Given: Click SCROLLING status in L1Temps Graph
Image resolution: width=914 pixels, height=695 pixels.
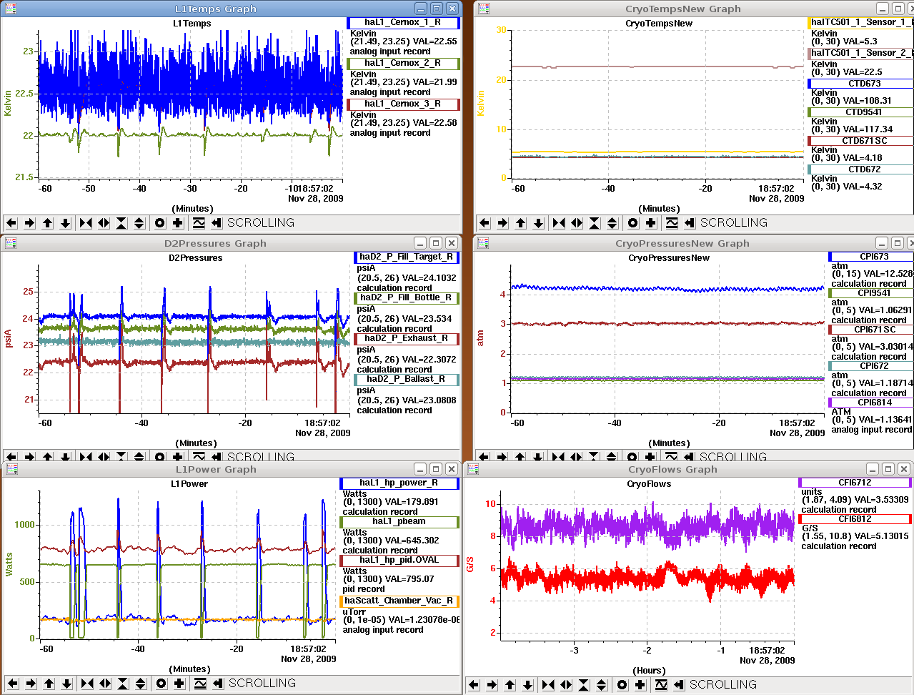Looking at the screenshot, I should pos(261,223).
